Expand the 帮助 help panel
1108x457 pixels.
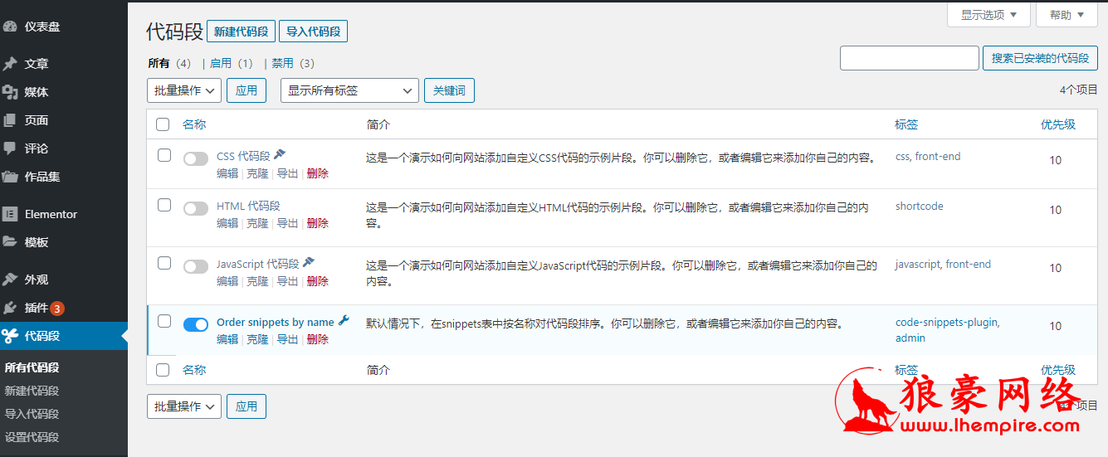tap(1067, 14)
